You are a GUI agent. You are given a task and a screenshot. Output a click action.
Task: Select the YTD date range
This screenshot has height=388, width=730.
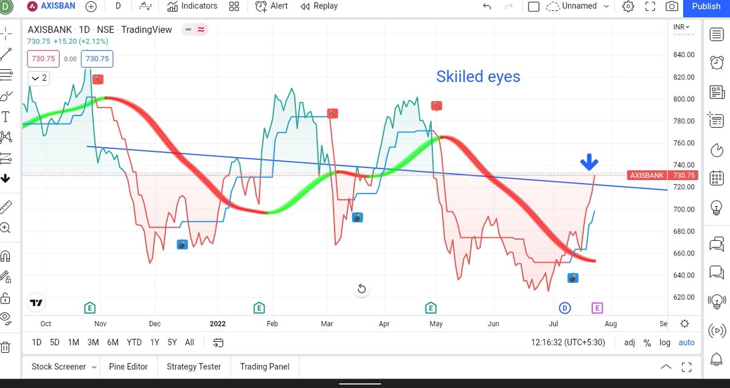point(134,342)
